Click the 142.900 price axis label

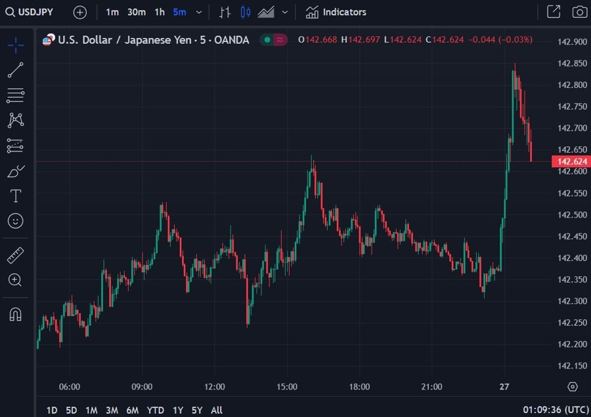[x=572, y=42]
